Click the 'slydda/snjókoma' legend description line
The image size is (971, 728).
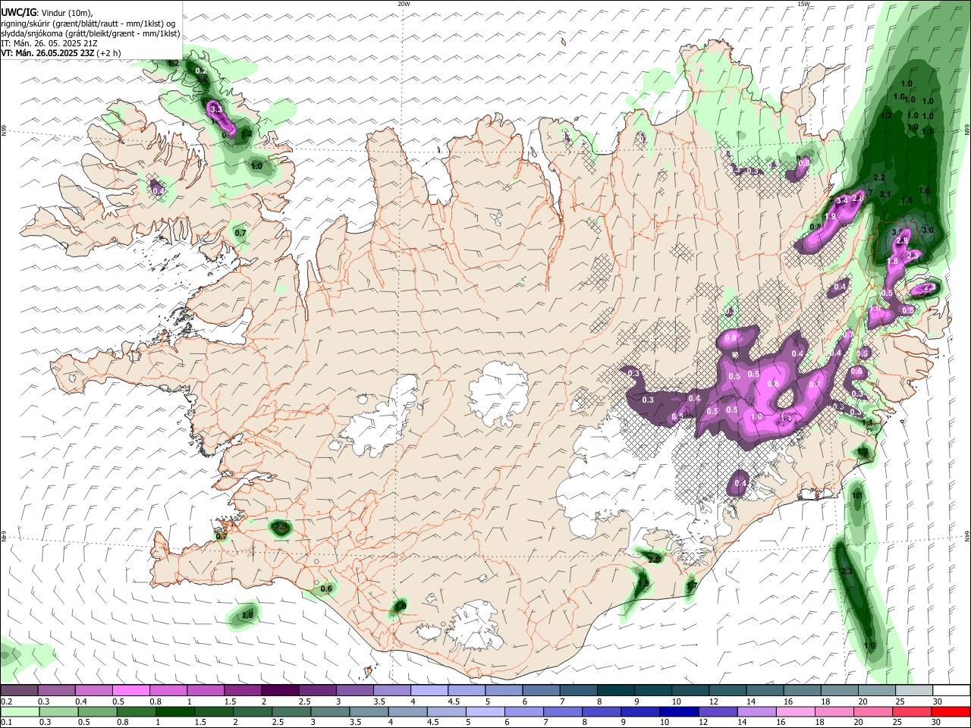click(91, 33)
